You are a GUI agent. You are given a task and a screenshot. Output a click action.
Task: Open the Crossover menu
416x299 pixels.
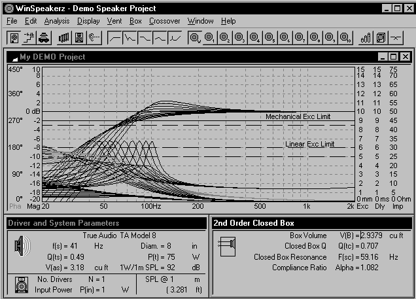(164, 21)
